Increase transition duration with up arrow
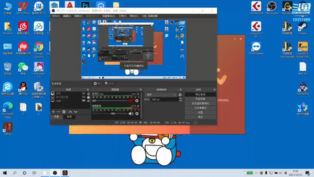 [181, 99]
